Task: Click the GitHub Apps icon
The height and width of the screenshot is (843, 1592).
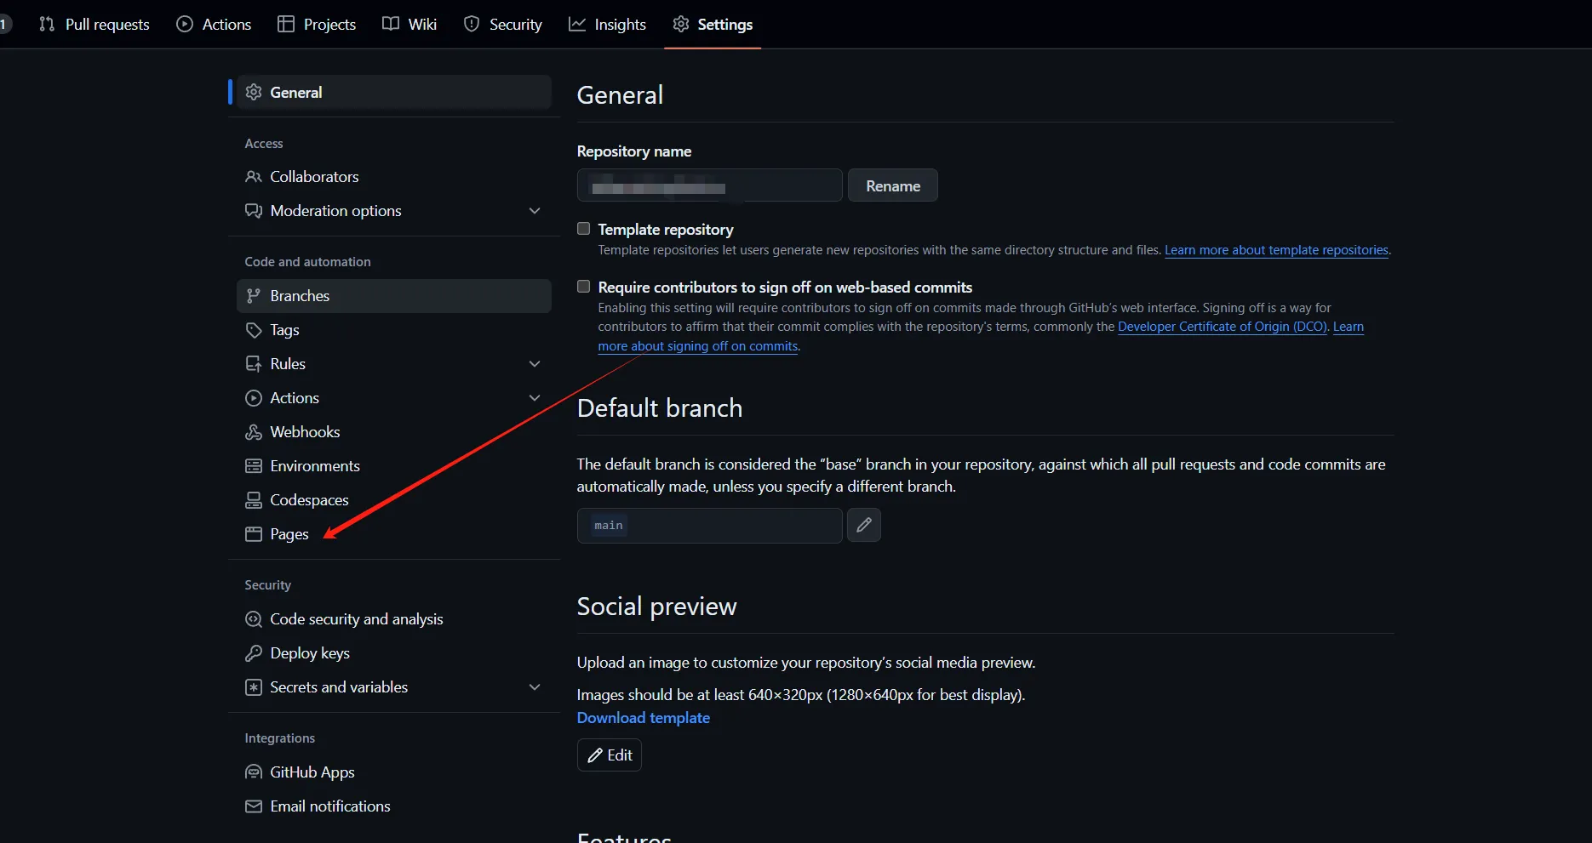Action: [254, 772]
